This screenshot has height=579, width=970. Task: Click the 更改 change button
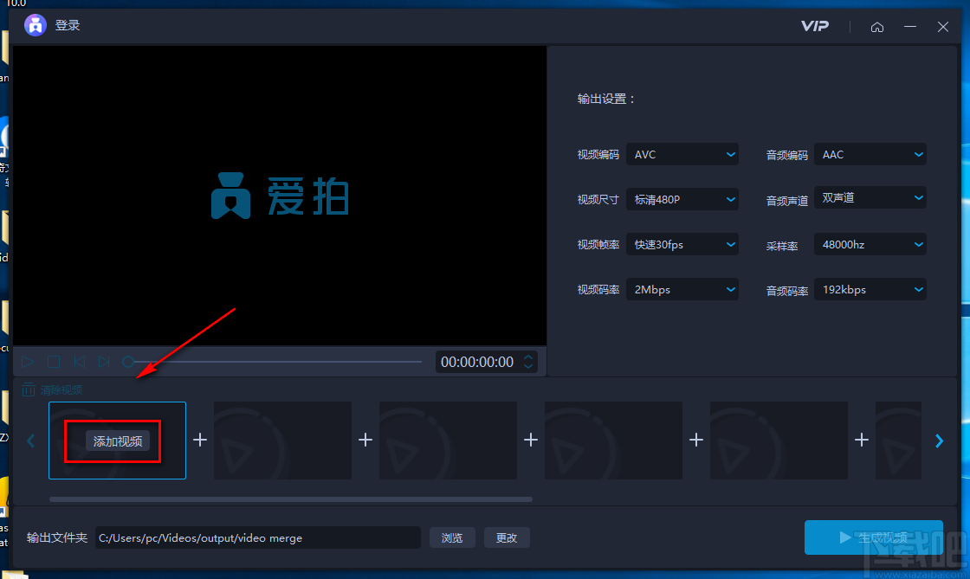point(507,537)
